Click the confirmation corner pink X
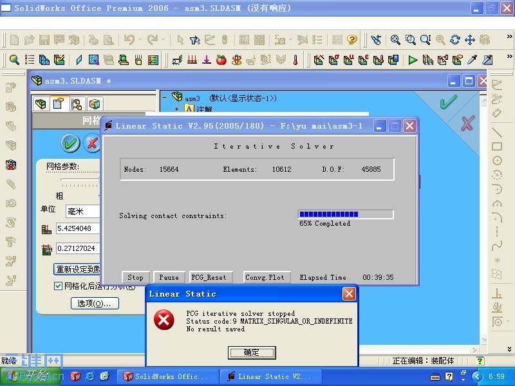The height and width of the screenshot is (386, 515). [467, 124]
